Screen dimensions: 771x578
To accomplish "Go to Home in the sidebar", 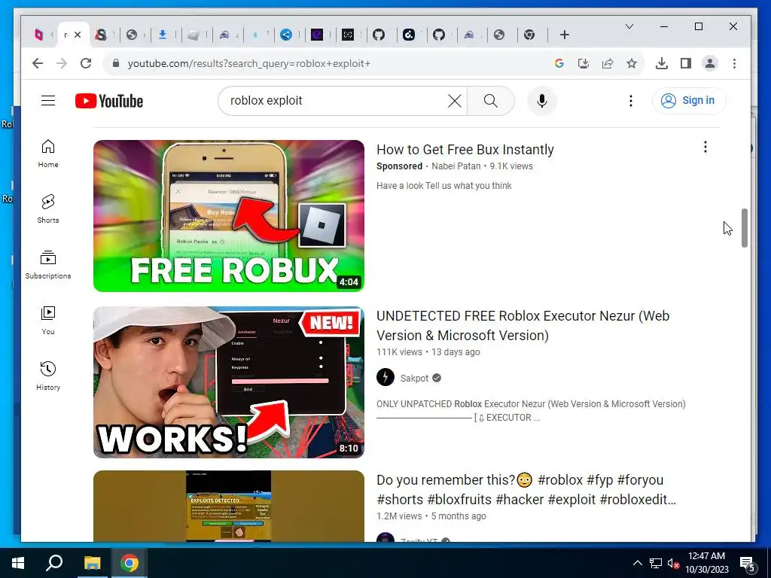I will pos(48,154).
